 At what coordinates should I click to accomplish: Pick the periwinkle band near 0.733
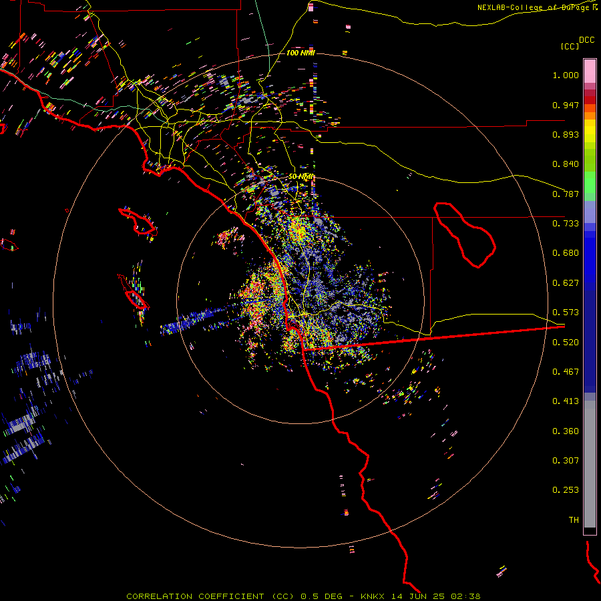pyautogui.click(x=590, y=212)
